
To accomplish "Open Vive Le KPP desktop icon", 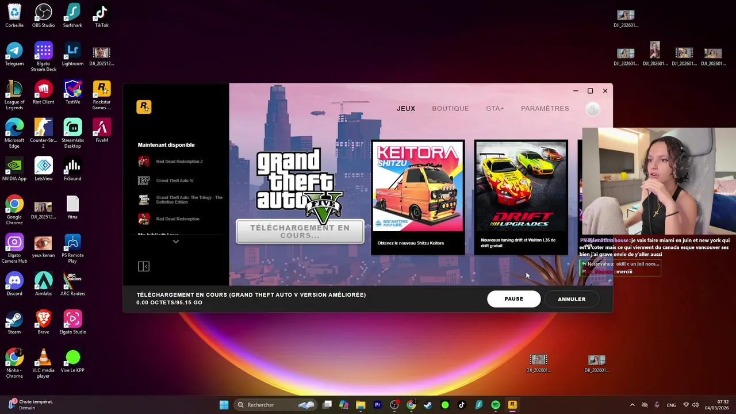I will pos(72,361).
